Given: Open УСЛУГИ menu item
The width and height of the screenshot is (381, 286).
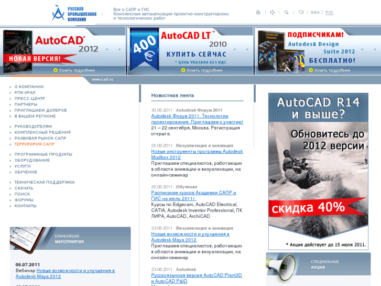Looking at the screenshot, I should tap(23, 166).
